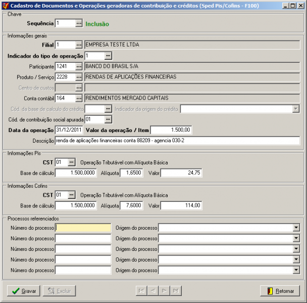Focus Indicador do tipo de operação field
Image resolution: width=307 pixels, height=303 pixels.
click(95, 56)
